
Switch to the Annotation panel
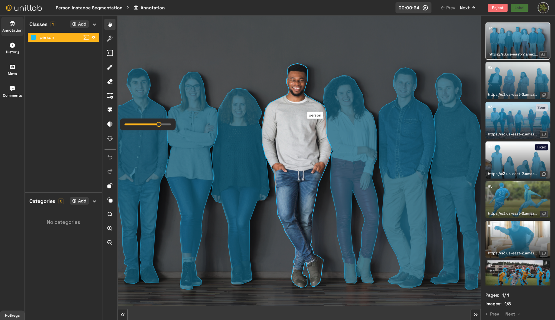[12, 26]
